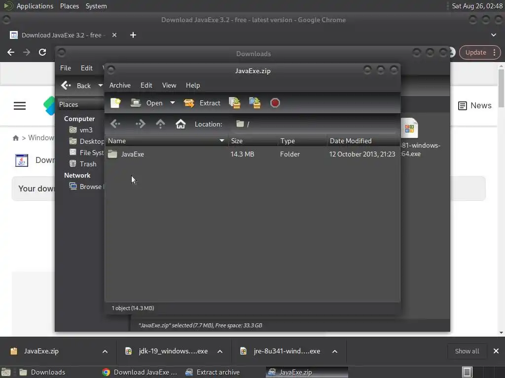
Task: Click the JavaExe app icon on the webpage
Action: coord(22,160)
